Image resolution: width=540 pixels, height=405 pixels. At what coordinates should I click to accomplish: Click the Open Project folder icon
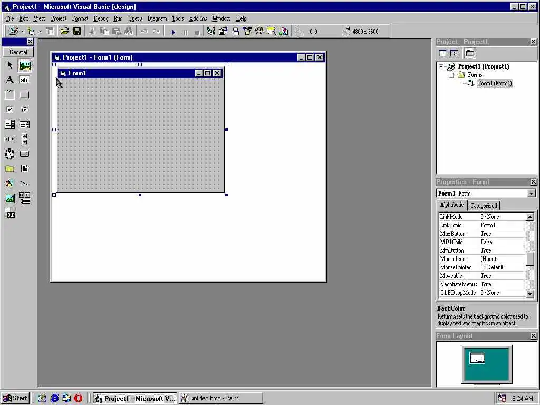point(64,31)
